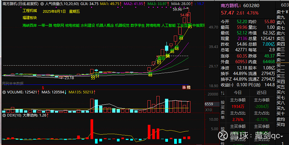
Task: Expand the DDX(10) indicator dropdown arrow
Action: 4,115
